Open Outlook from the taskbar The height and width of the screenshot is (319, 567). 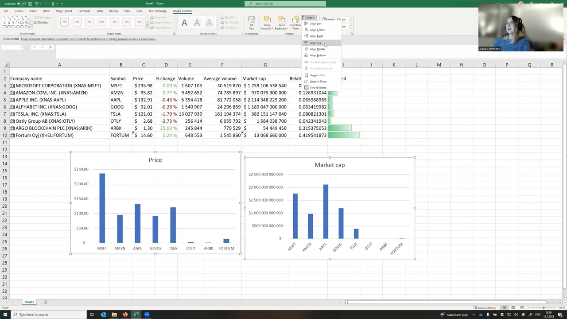[103, 315]
